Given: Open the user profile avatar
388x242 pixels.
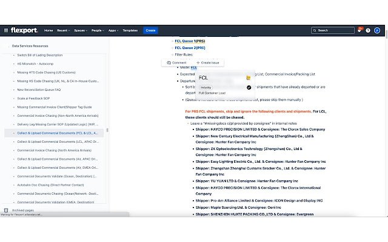Looking at the screenshot, I should [377, 30].
